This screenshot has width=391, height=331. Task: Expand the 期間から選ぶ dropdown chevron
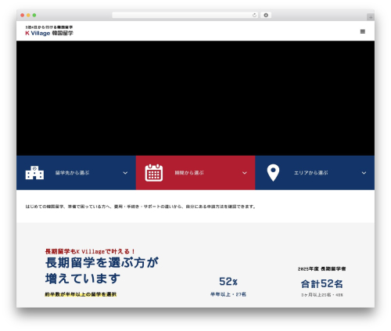pos(245,173)
